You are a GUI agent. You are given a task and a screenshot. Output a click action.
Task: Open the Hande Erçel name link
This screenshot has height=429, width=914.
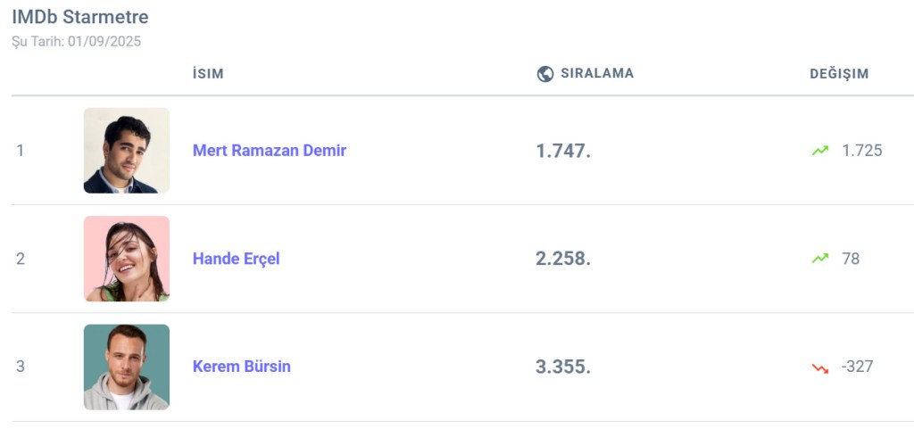pyautogui.click(x=237, y=259)
